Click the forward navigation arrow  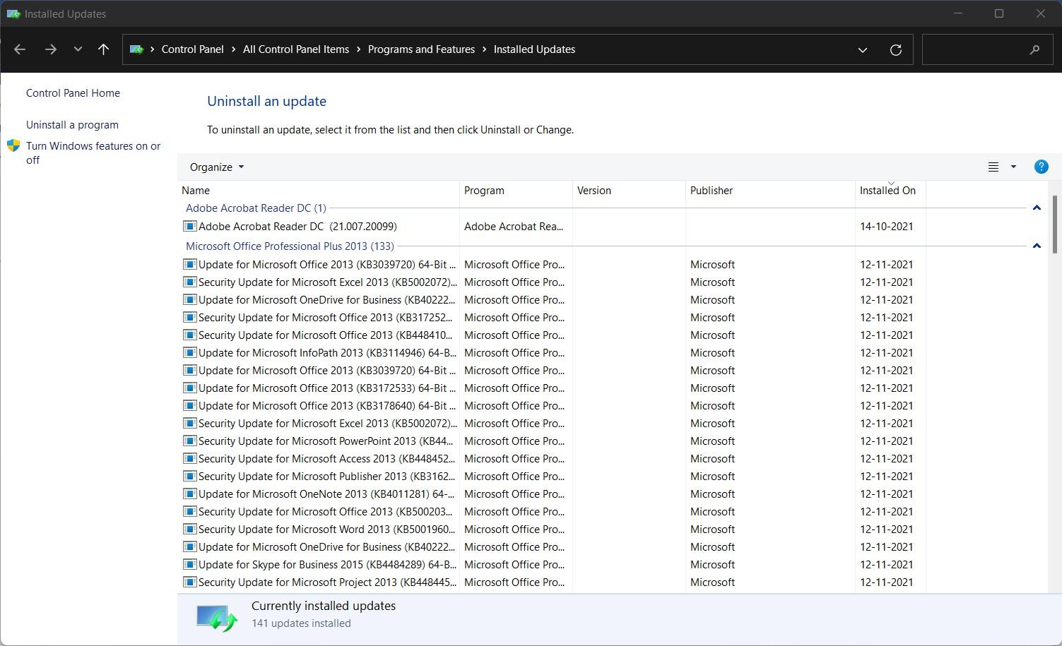pyautogui.click(x=50, y=49)
